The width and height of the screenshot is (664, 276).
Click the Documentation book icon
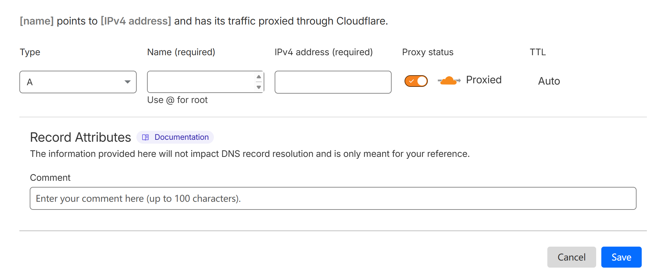145,138
